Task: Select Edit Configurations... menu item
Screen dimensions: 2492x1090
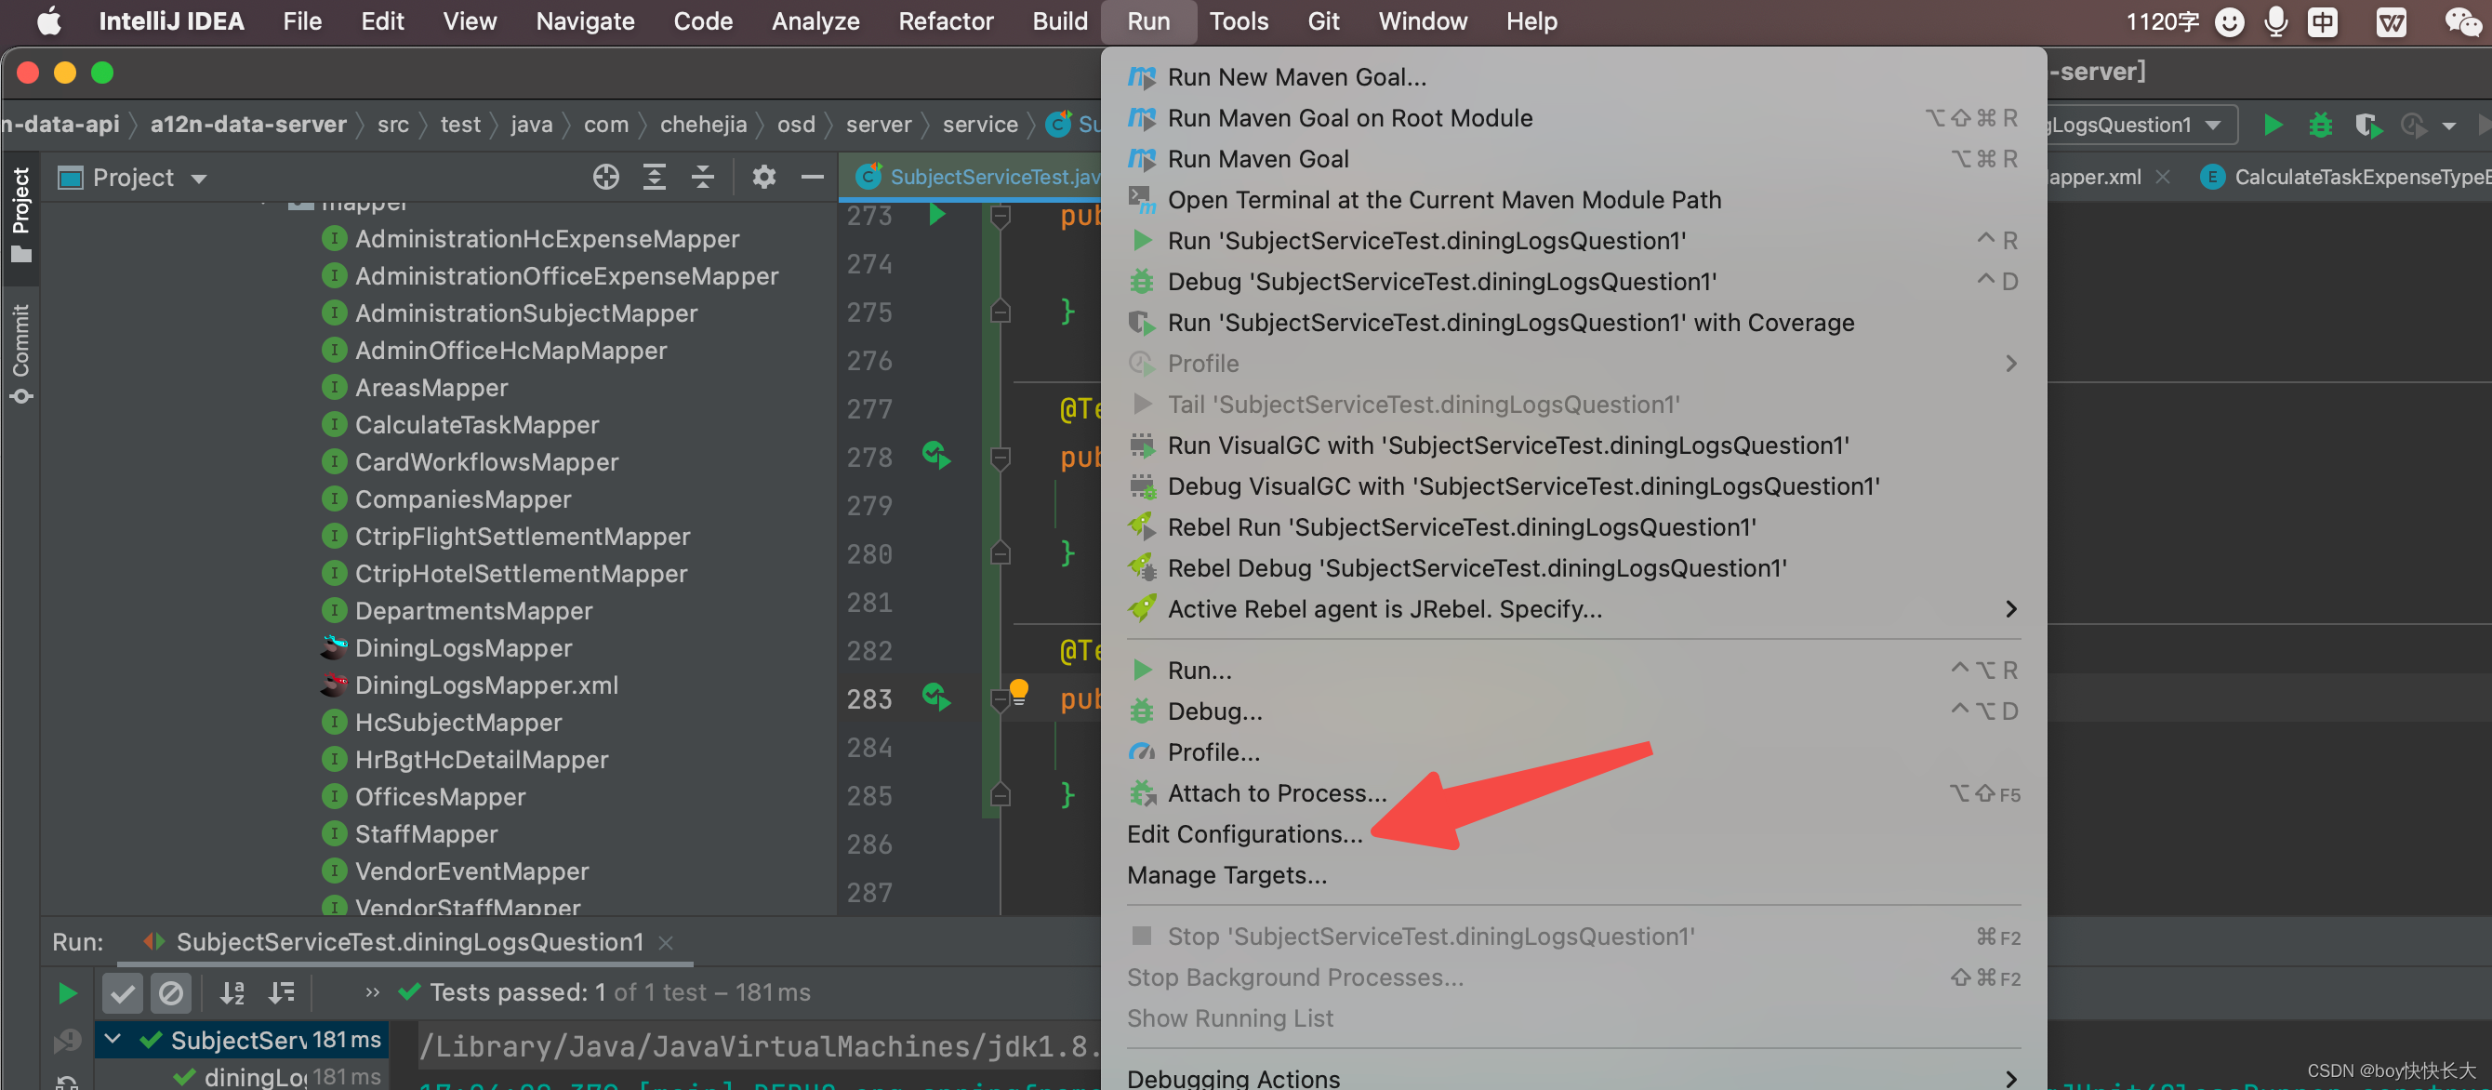Action: click(x=1573, y=833)
